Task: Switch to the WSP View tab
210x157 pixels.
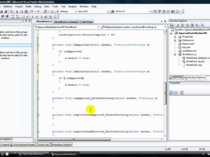Action: pos(176,78)
